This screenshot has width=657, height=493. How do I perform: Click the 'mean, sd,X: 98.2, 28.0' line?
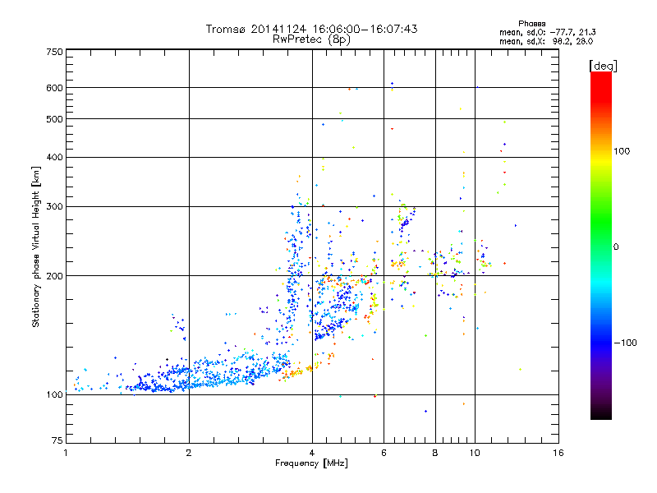click(x=546, y=42)
